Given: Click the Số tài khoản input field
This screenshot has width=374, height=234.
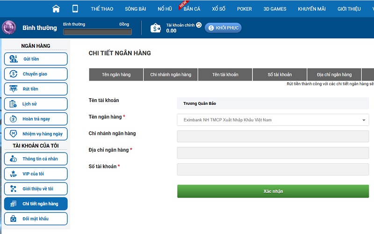Looking at the screenshot, I should (x=273, y=169).
